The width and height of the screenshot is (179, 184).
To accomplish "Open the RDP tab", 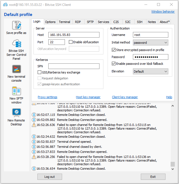I will [78, 22].
